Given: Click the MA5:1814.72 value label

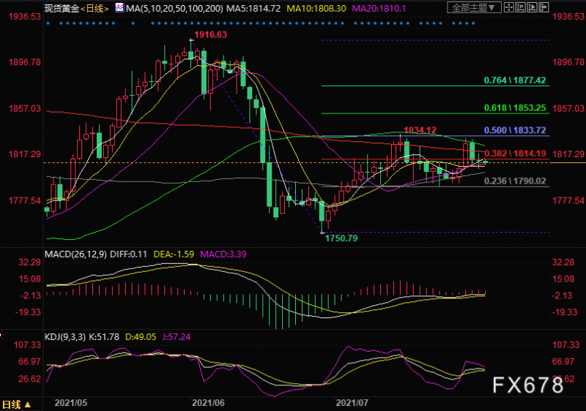Looking at the screenshot, I should click(x=253, y=8).
